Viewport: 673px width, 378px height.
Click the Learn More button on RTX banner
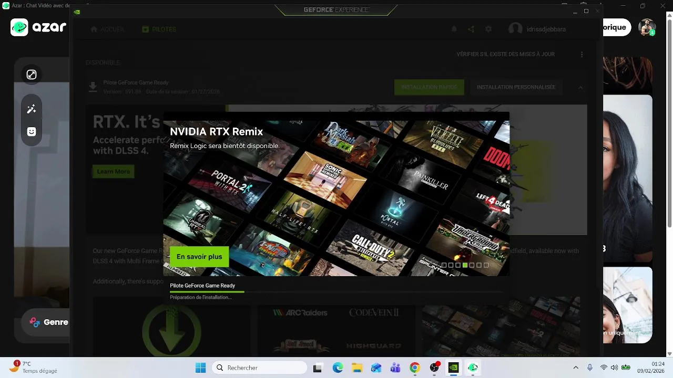point(113,172)
